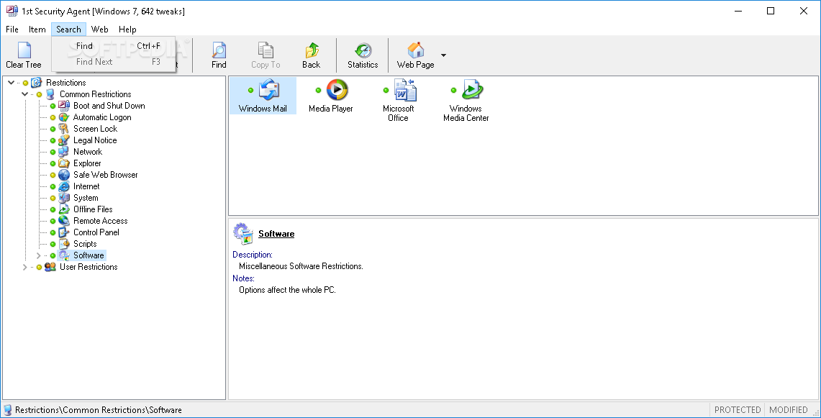Toggle the status dot beside Network
The width and height of the screenshot is (821, 418).
pyautogui.click(x=53, y=152)
